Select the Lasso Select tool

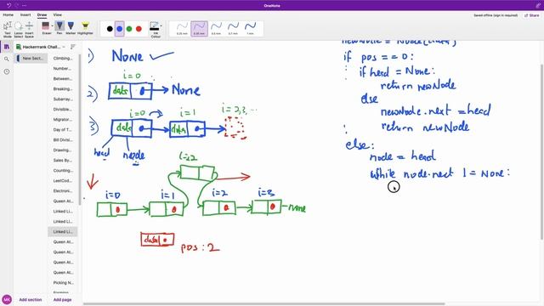[19, 30]
